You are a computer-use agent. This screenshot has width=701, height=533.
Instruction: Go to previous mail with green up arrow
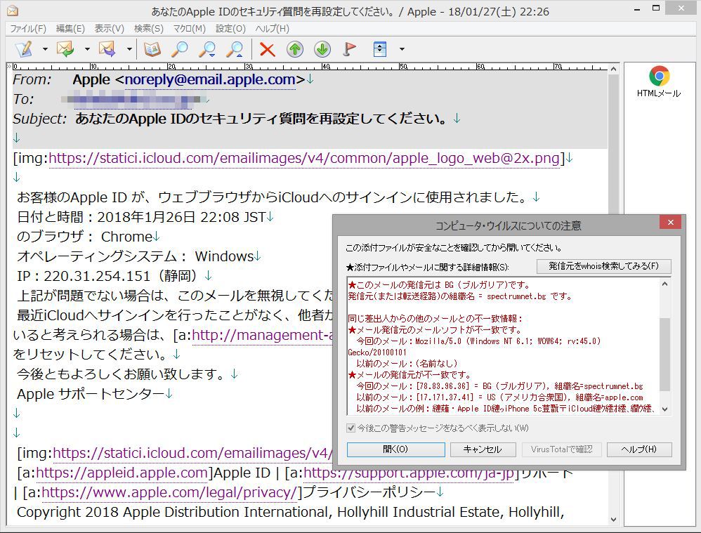coord(295,49)
